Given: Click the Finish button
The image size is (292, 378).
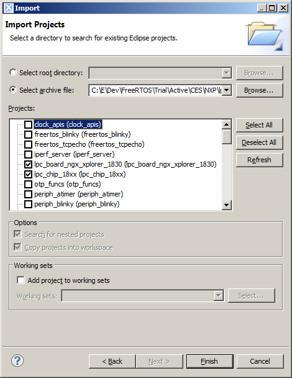Looking at the screenshot, I should tap(209, 361).
